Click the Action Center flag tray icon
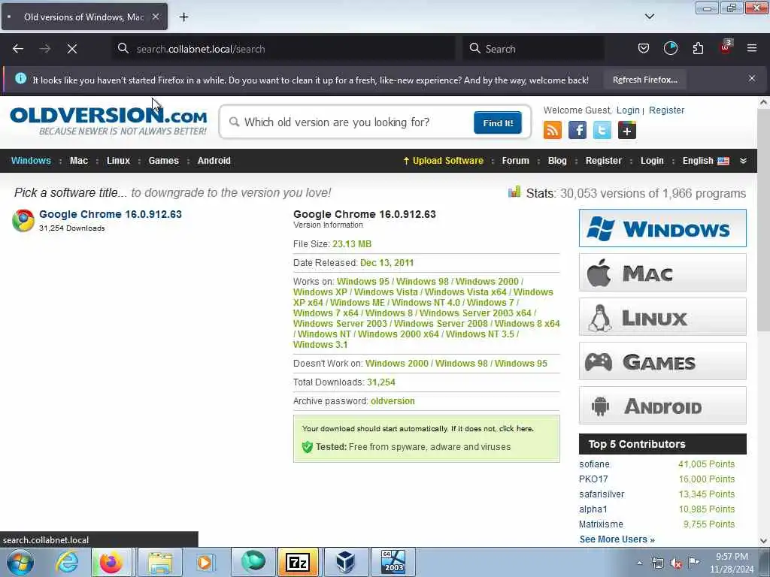This screenshot has width=770, height=577. point(693,562)
